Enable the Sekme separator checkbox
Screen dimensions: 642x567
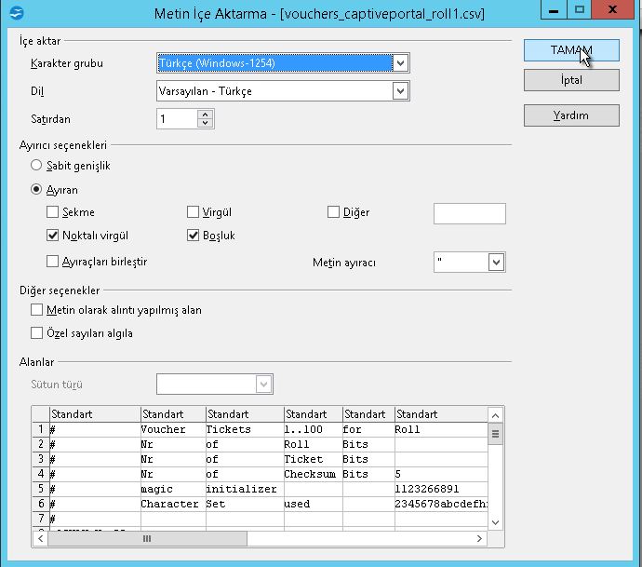[x=53, y=212]
